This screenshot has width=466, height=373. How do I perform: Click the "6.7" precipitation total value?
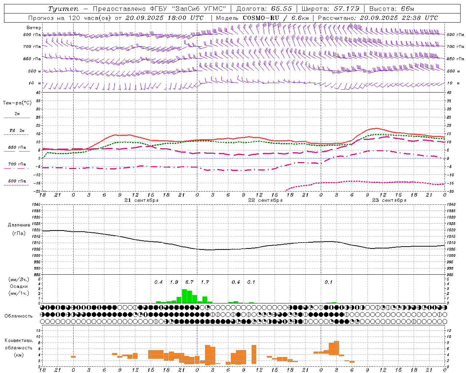(x=189, y=282)
